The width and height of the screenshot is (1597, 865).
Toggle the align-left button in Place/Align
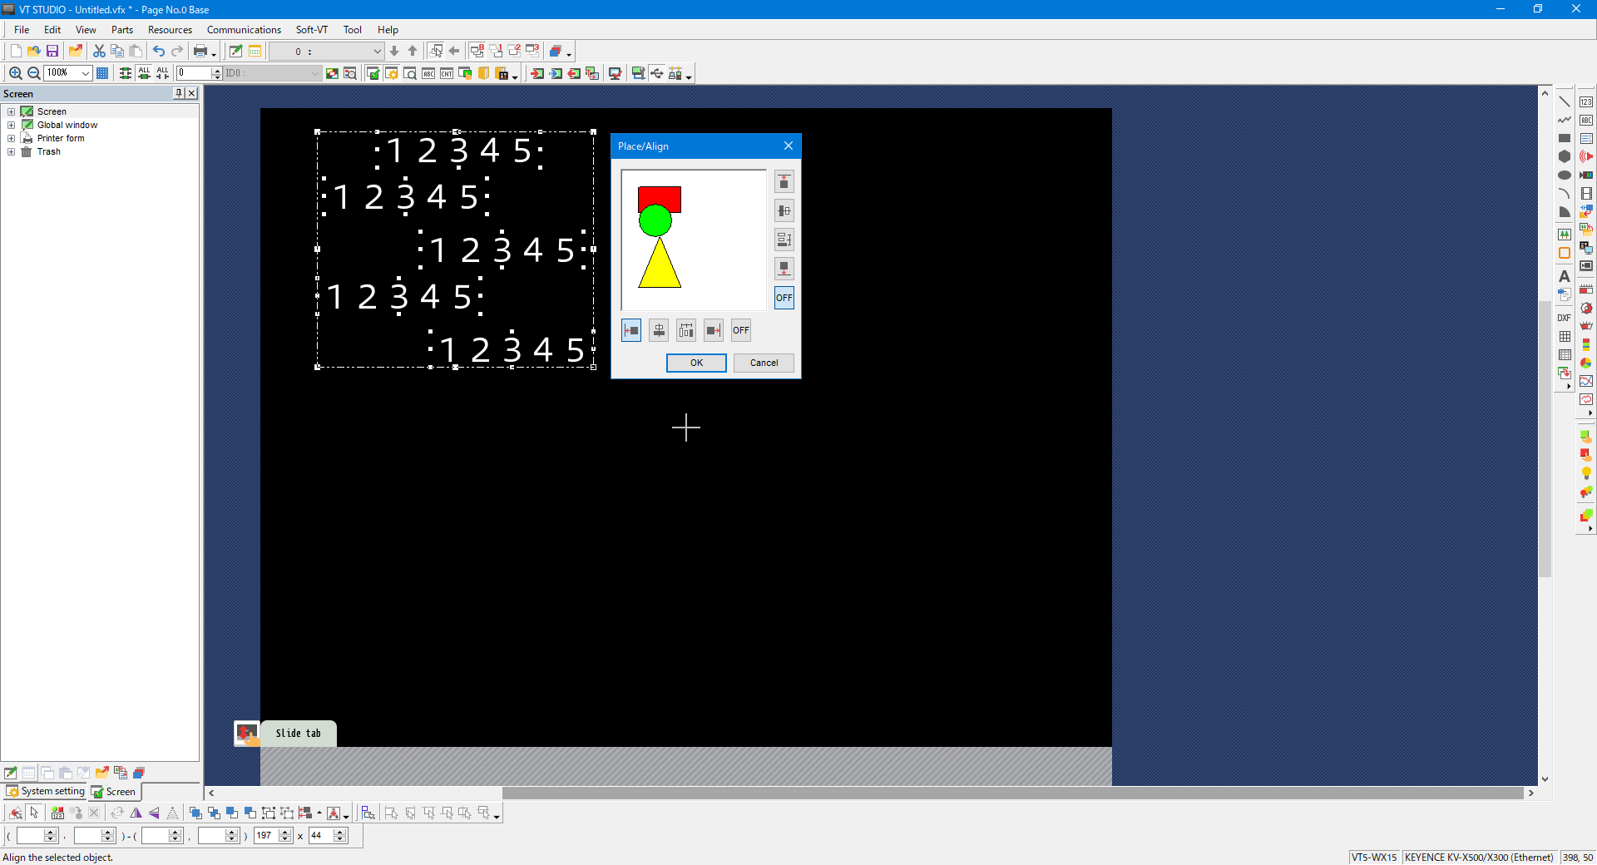point(631,331)
